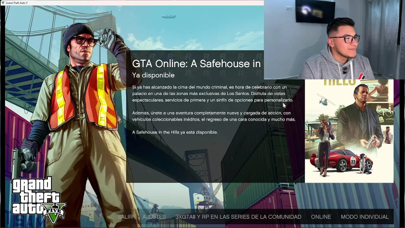Viewport: 405px width, 228px height.
Task: Click 'A Safehouse in the Hills ya está disponible.' line
Action: (x=175, y=132)
